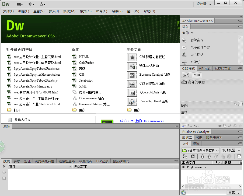Click the expand Files panel view icon

point(239,156)
